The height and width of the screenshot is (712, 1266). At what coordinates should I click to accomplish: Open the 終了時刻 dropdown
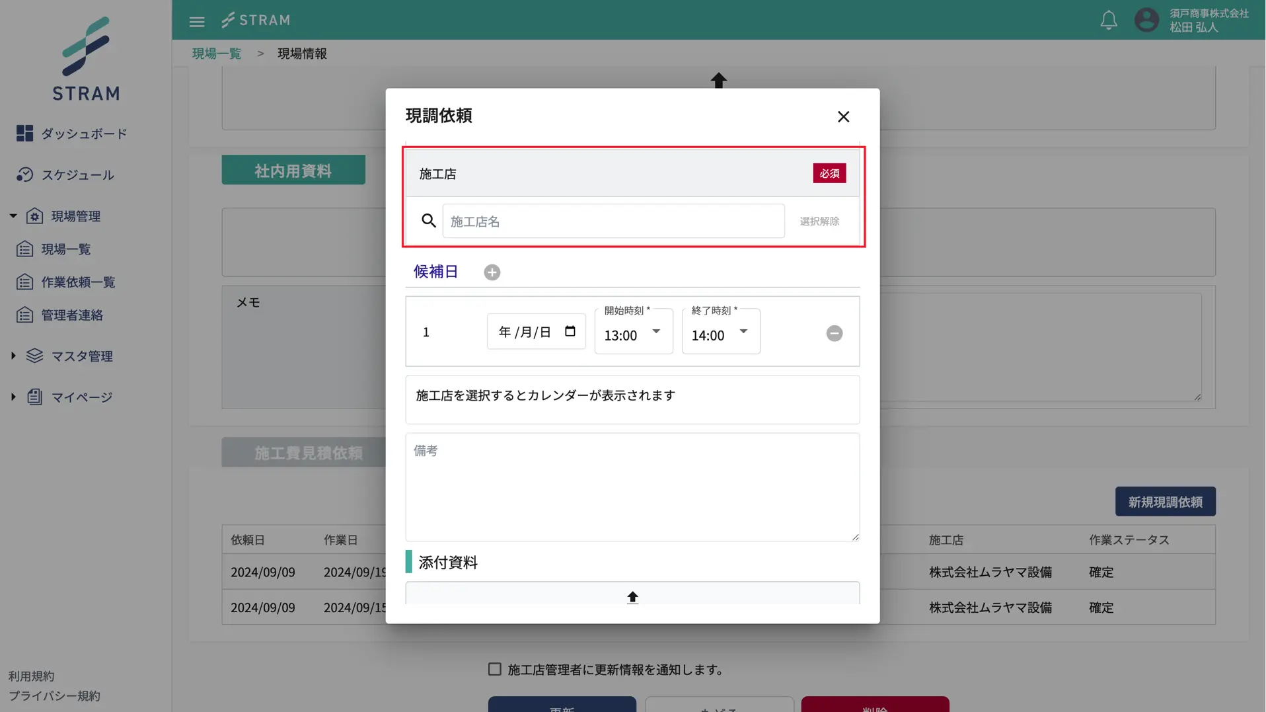(720, 332)
